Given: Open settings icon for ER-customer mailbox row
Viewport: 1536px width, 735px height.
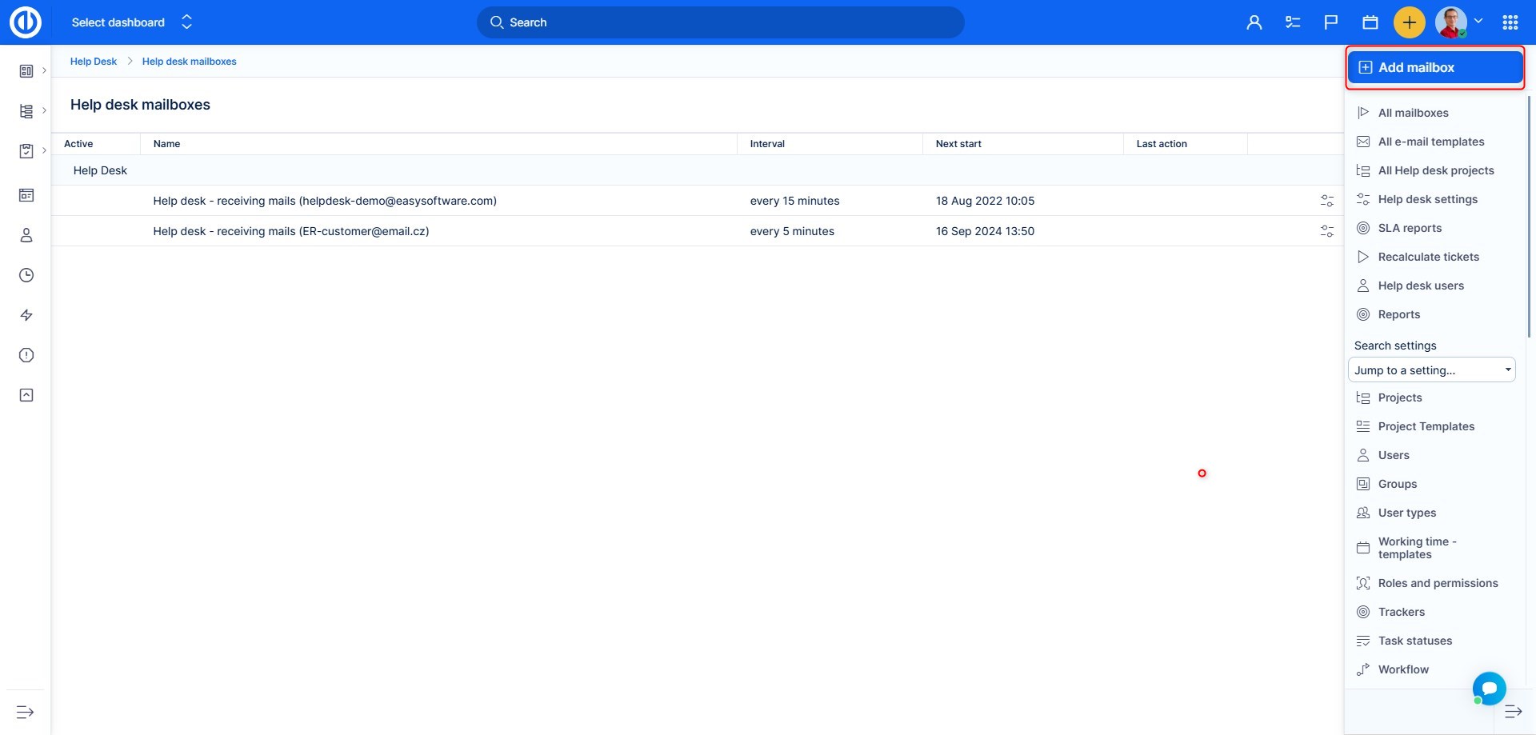Looking at the screenshot, I should (x=1326, y=231).
